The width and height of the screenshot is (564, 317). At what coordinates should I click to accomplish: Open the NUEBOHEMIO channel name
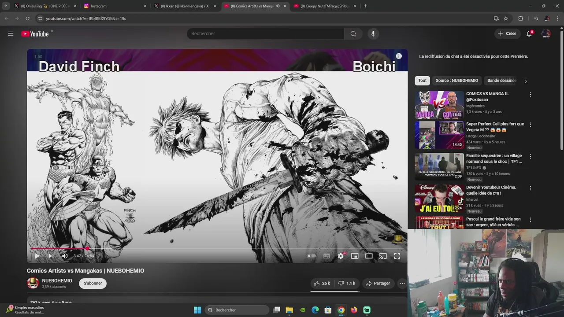click(x=57, y=281)
